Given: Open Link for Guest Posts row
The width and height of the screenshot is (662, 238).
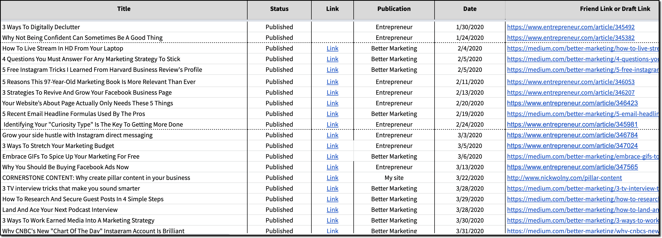Looking at the screenshot, I should coord(332,199).
